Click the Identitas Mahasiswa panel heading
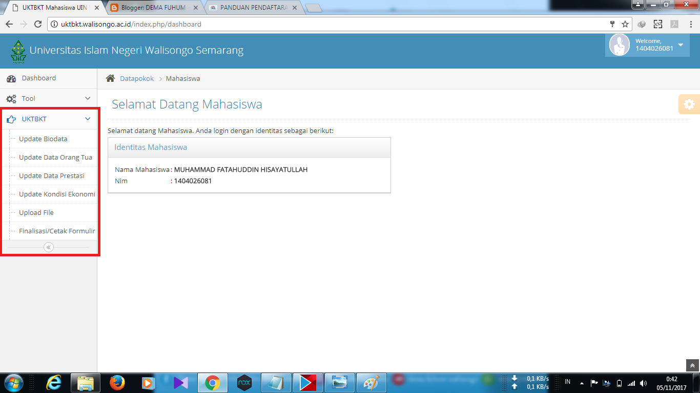Image resolution: width=700 pixels, height=393 pixels. [151, 147]
